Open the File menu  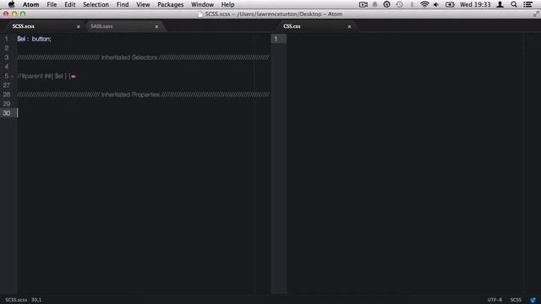click(x=52, y=4)
